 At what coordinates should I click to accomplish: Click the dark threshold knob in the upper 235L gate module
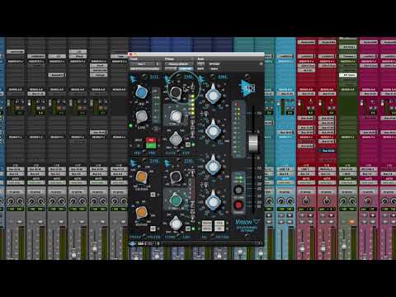(176, 92)
